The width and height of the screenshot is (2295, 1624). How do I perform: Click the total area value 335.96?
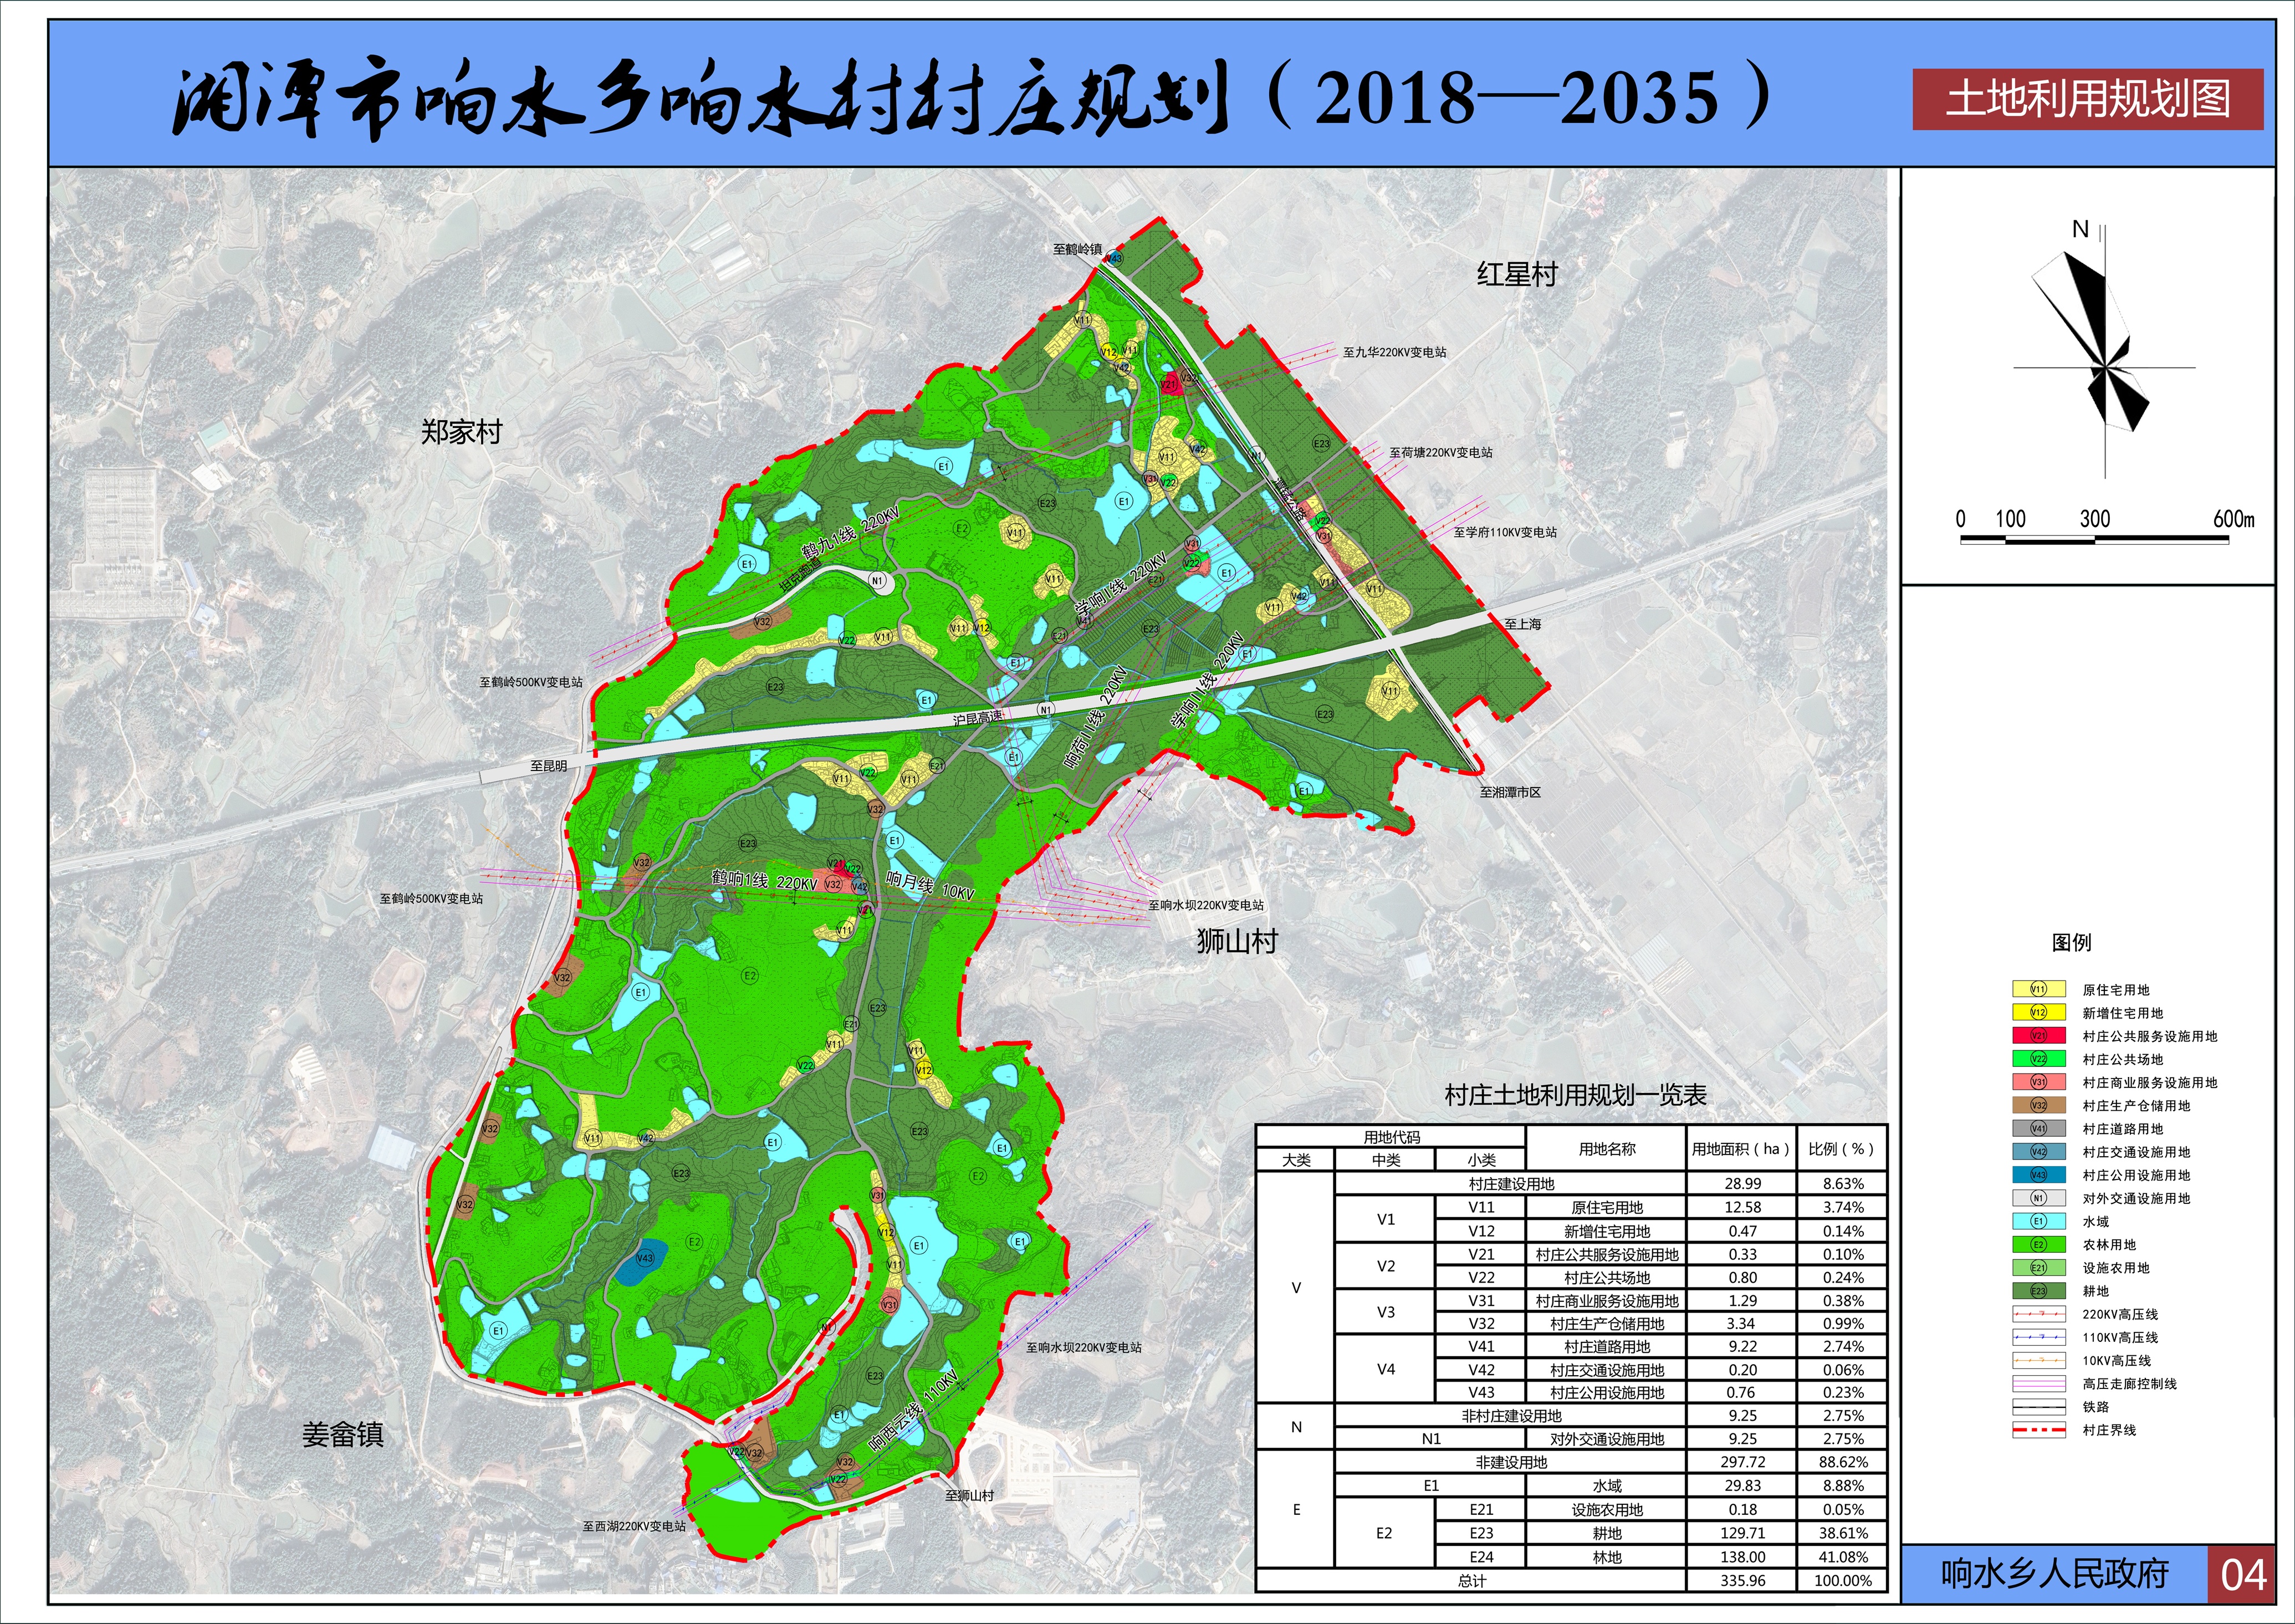(x=1742, y=1581)
